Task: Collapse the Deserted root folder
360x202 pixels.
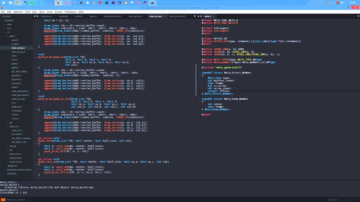Action: (3, 20)
